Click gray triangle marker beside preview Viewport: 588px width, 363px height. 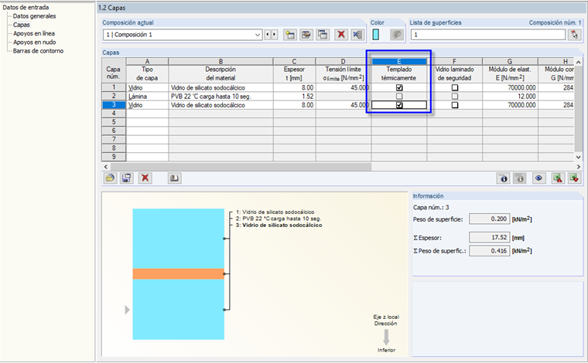pyautogui.click(x=127, y=310)
